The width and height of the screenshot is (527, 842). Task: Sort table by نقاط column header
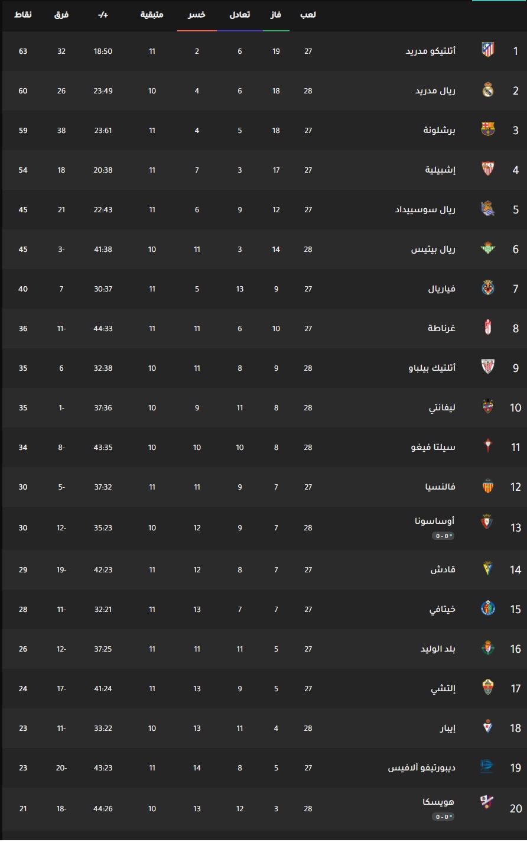coord(23,14)
